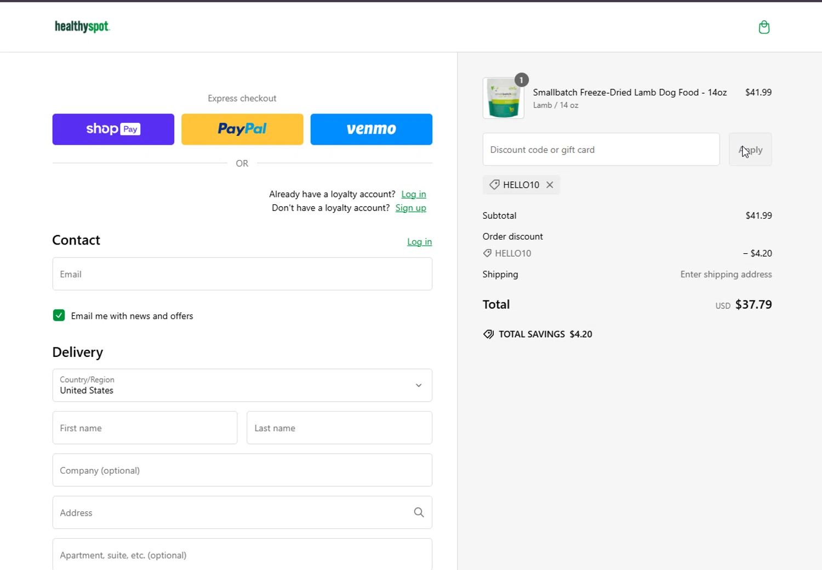Click the quantity badge on product image

tap(522, 80)
